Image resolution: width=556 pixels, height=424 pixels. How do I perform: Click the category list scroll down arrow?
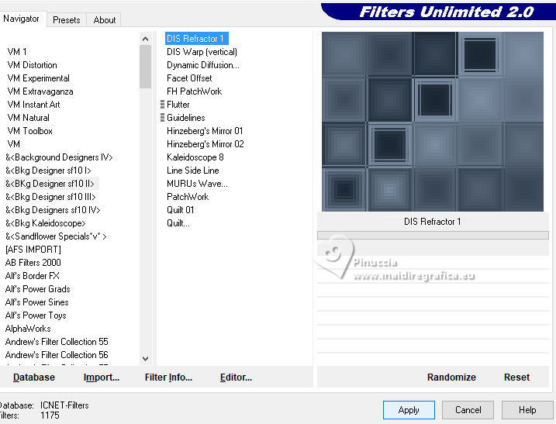(x=145, y=358)
